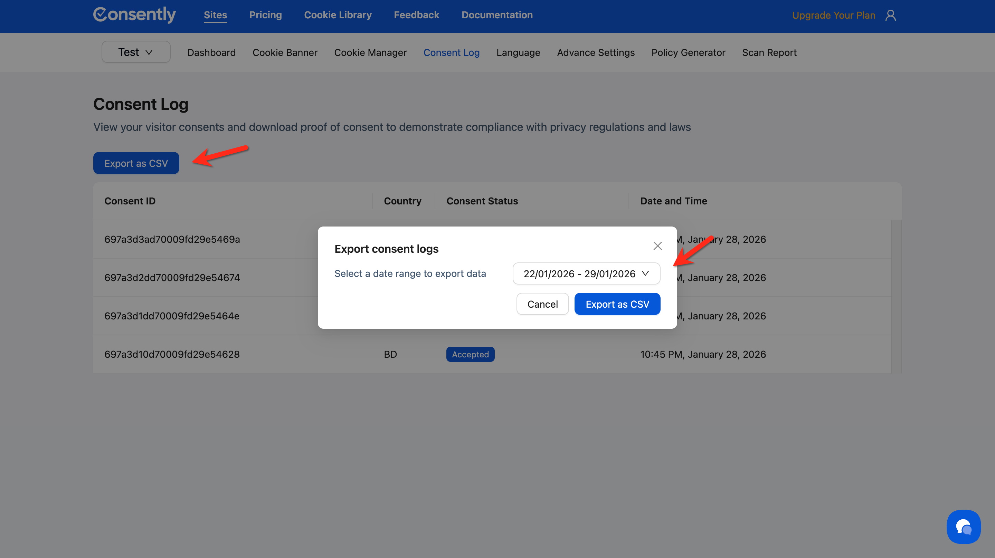This screenshot has width=995, height=558.
Task: Close the Export consent logs dialog
Action: 657,246
